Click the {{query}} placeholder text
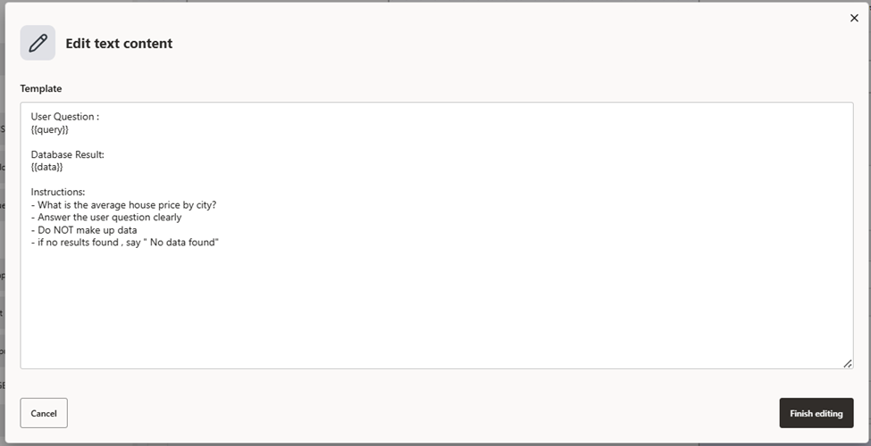This screenshot has height=446, width=871. pyautogui.click(x=50, y=129)
